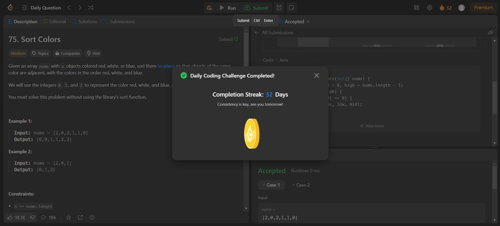Click the Medium difficulty tag

pos(18,53)
